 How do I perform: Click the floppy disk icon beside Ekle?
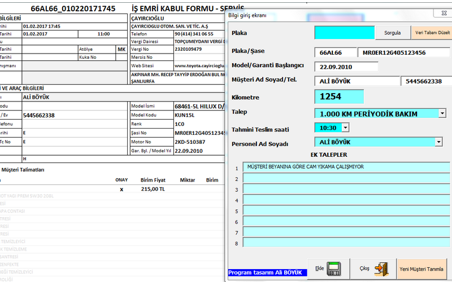pos(333,267)
